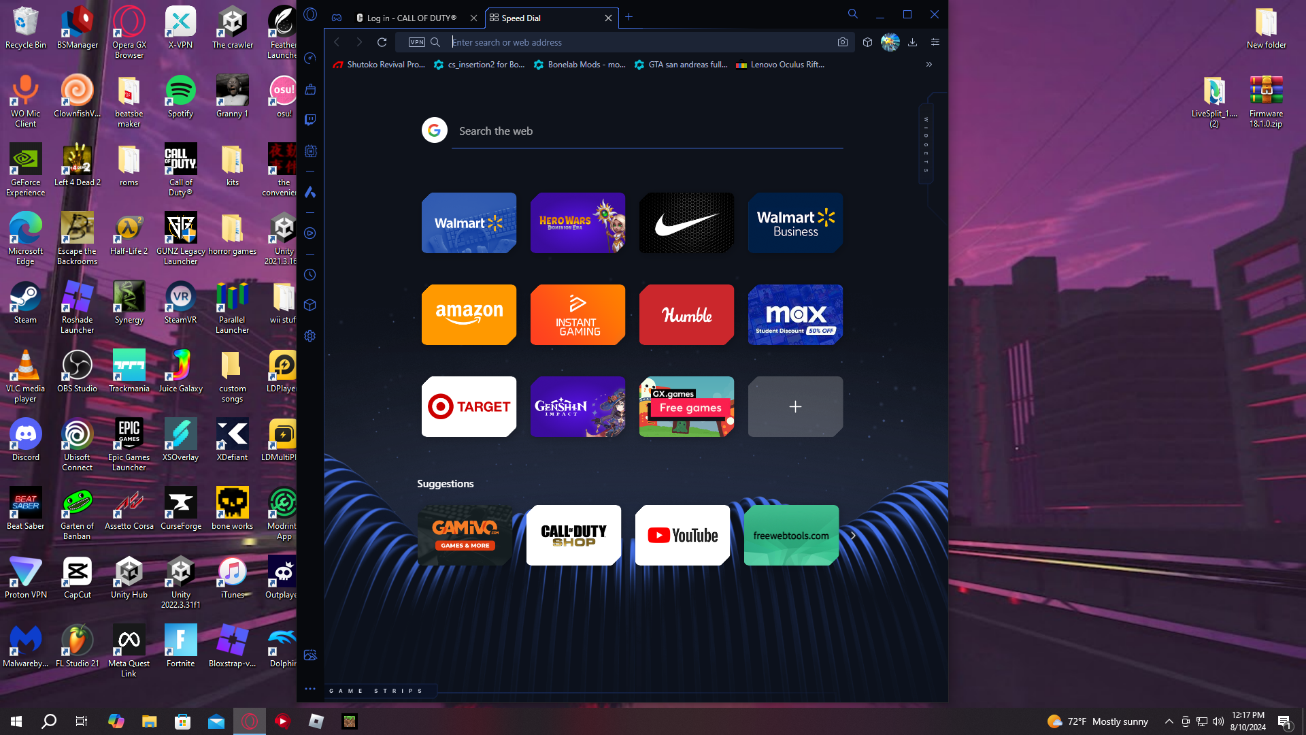Open the Downloads arrow icon
Viewport: 1306px width, 735px height.
(x=913, y=42)
